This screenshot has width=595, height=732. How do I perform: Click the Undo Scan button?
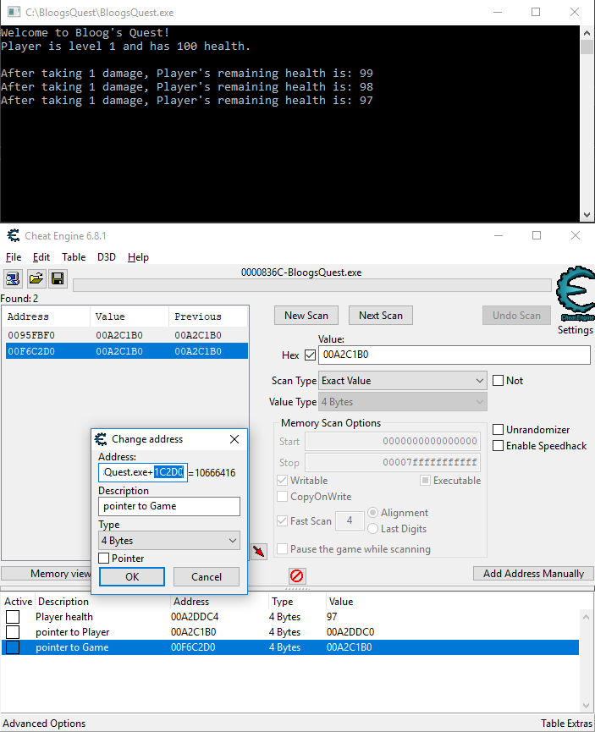(516, 316)
